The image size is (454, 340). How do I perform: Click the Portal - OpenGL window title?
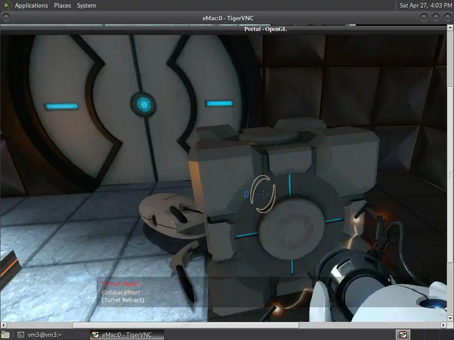tap(265, 29)
